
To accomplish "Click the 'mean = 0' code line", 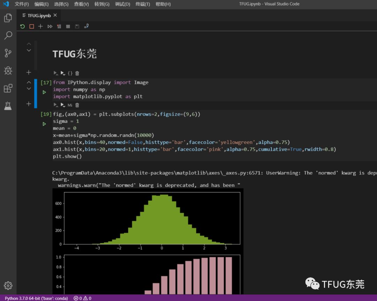I will [65, 128].
